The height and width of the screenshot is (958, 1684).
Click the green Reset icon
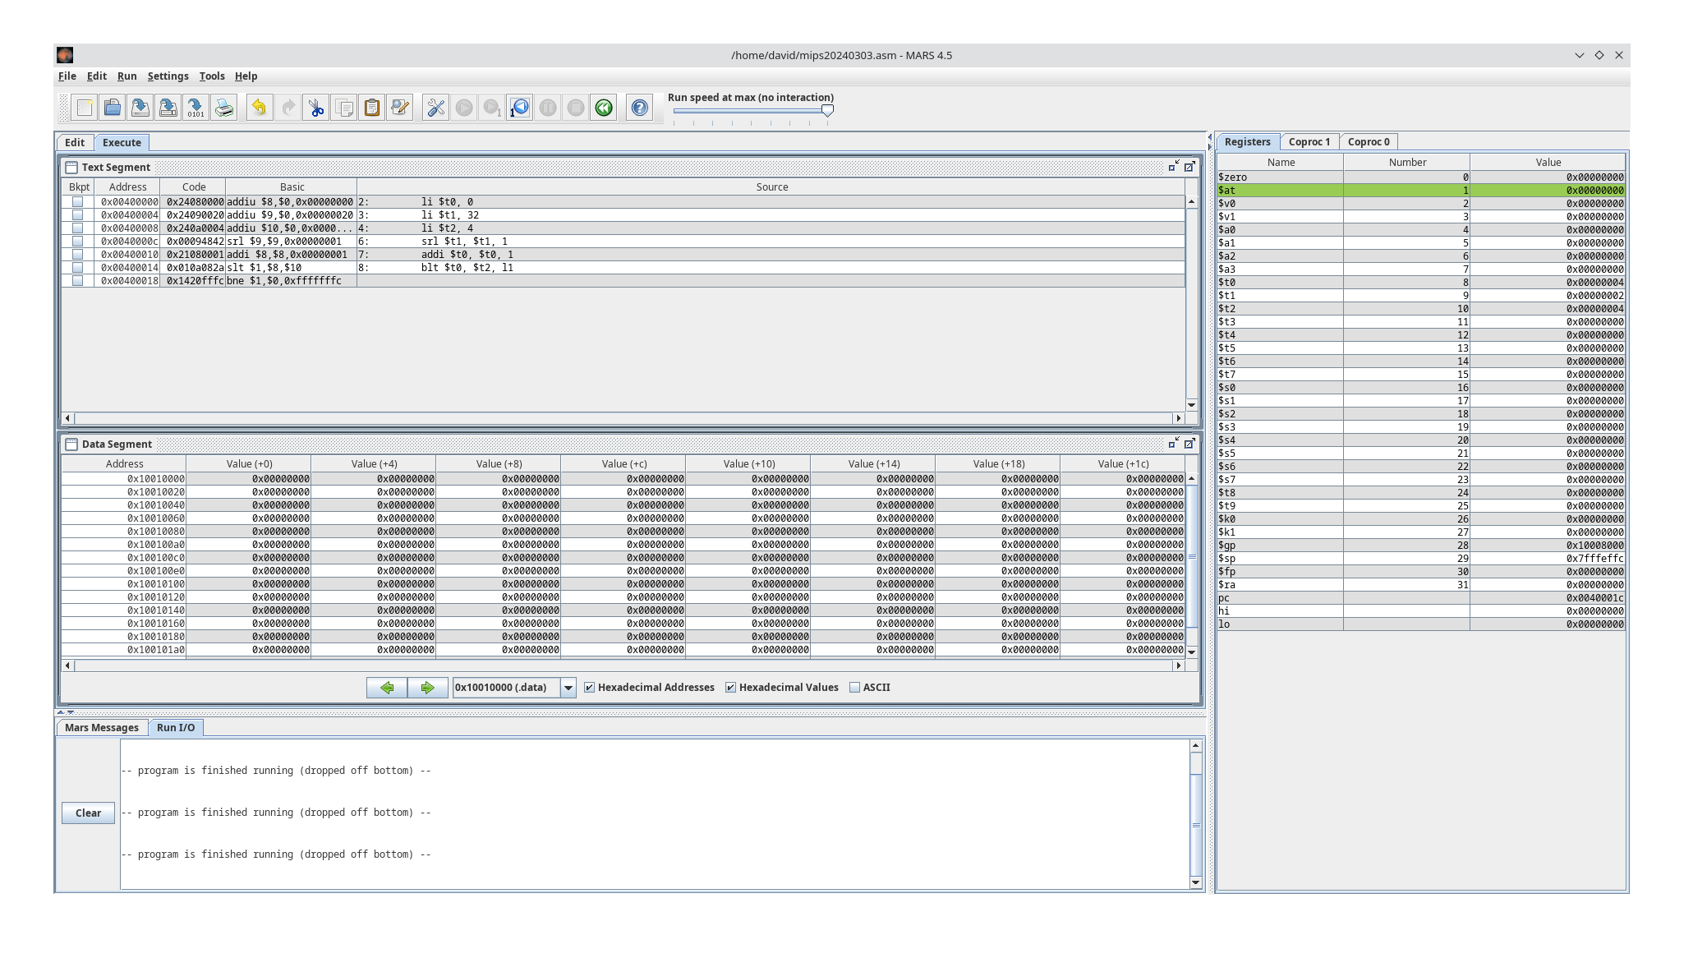pos(605,107)
